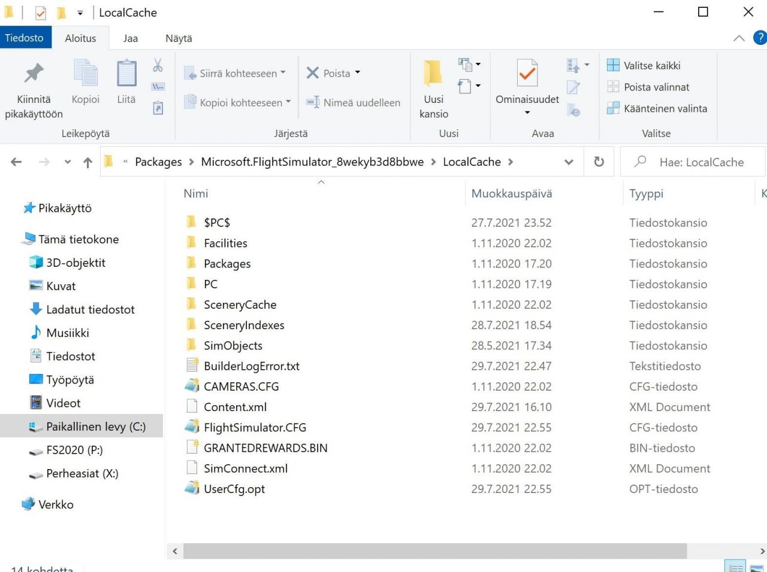Click the Valitse kaikki select-all button
This screenshot has height=572, width=767.
pos(644,65)
